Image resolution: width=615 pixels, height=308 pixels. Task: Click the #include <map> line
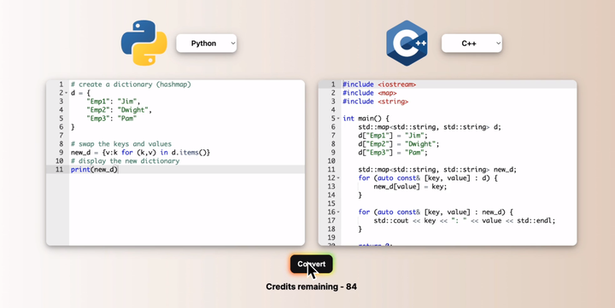[x=370, y=93]
